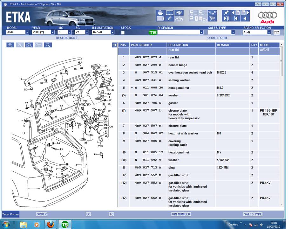This screenshot has width=305, height=229.
Task: Click the splitter arrow icon beside POS
Action: [114, 45]
